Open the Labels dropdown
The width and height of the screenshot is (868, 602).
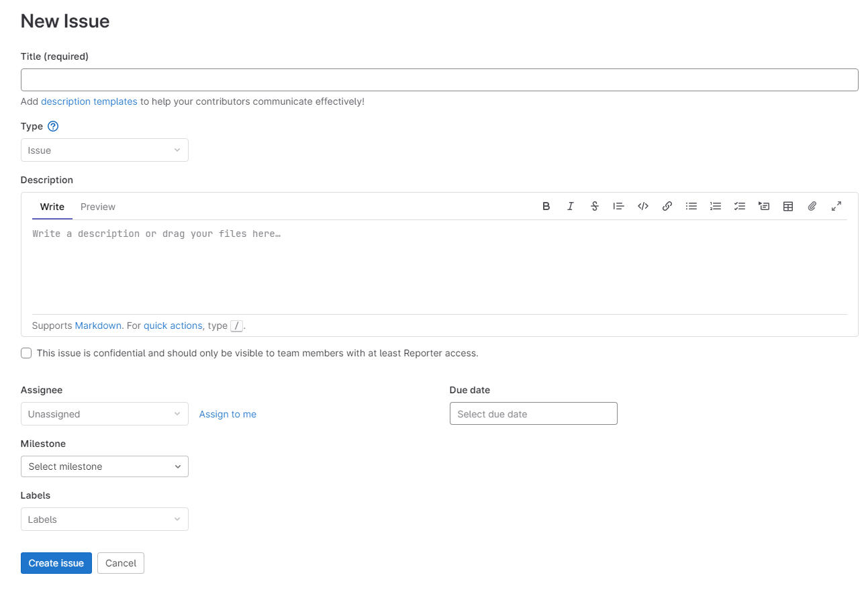coord(105,519)
